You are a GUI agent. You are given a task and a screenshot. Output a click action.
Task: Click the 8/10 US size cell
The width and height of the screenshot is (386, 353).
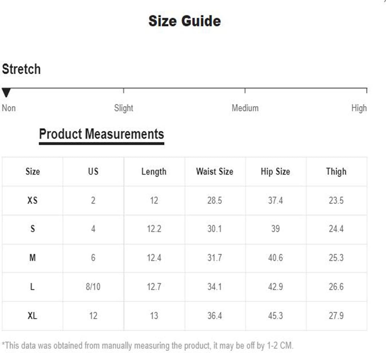tap(93, 286)
